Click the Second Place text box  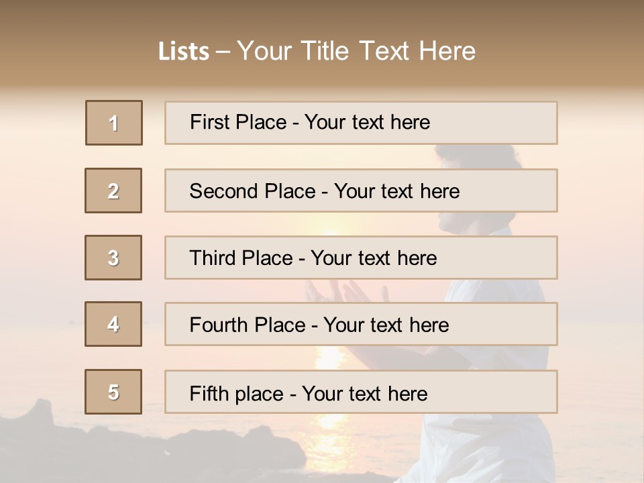[x=361, y=191]
